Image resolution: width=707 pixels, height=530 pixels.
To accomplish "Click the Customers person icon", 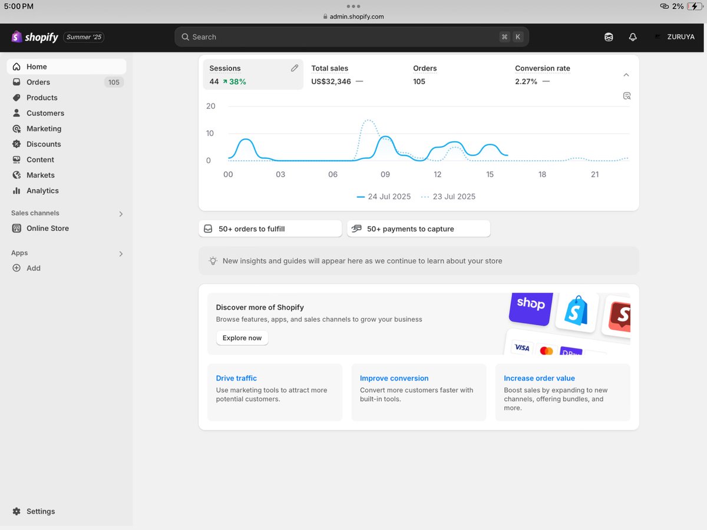I will (x=16, y=113).
